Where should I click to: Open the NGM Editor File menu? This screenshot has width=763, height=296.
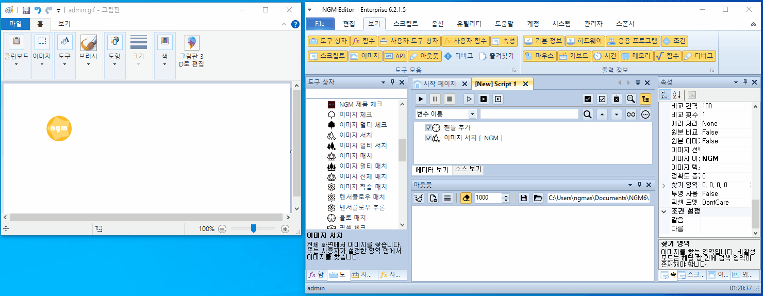click(x=320, y=24)
